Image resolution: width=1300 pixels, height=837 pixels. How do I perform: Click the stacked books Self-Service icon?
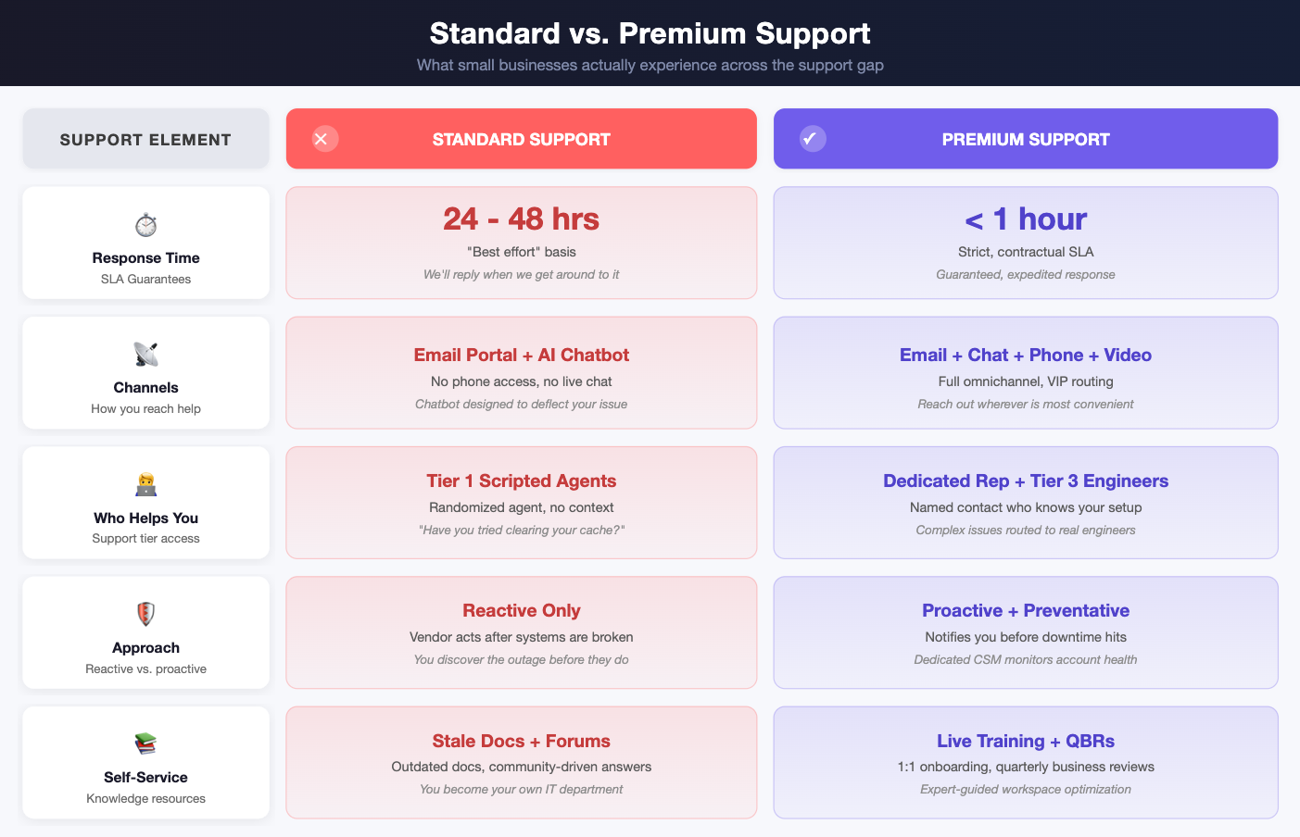(x=145, y=743)
